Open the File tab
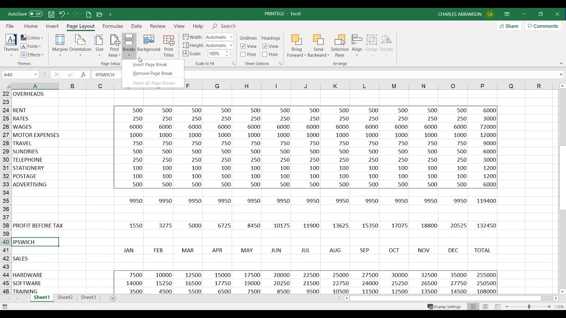Viewport: 566px width, 318px height. point(10,26)
